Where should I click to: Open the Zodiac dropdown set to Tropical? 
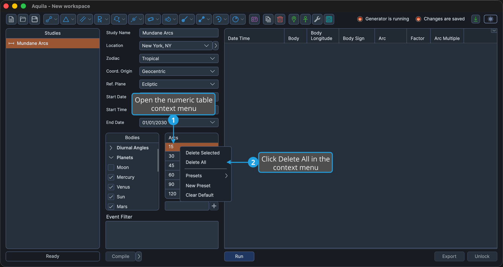[x=179, y=58]
